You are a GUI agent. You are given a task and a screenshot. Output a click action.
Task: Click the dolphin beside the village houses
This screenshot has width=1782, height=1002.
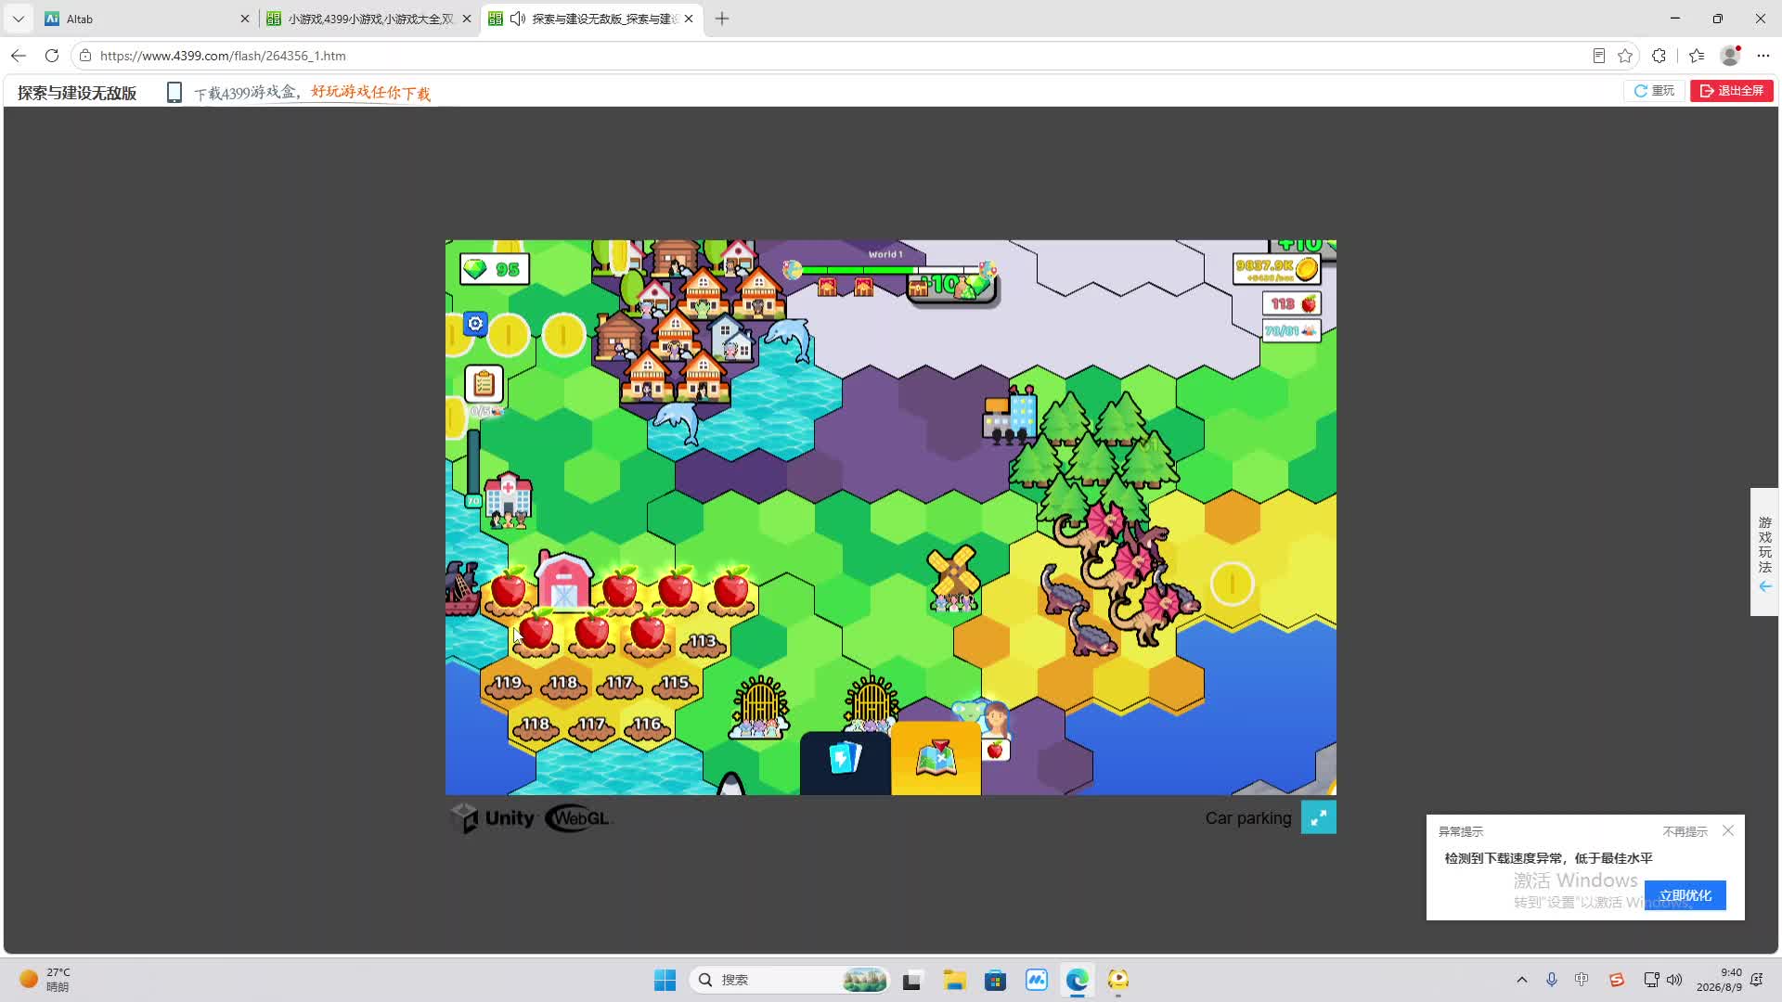pyautogui.click(x=788, y=340)
